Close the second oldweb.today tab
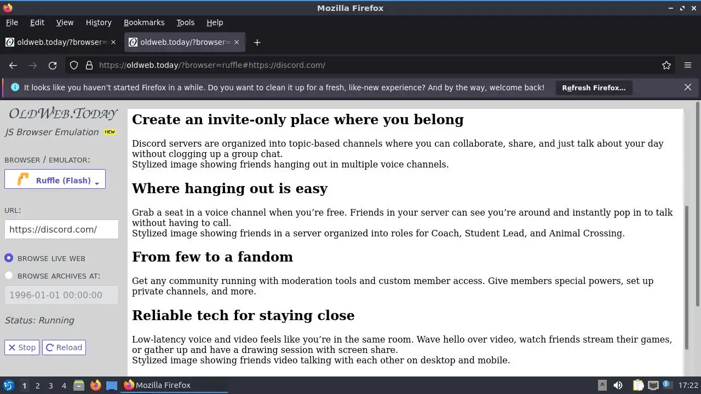Viewport: 701px width, 394px height. coord(237,42)
